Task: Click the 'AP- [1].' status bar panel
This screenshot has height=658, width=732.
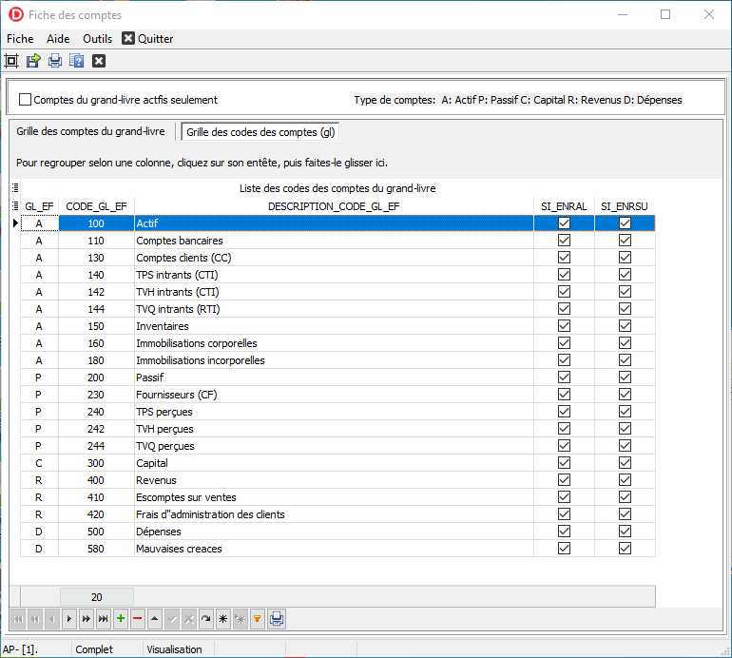Action: pyautogui.click(x=35, y=649)
